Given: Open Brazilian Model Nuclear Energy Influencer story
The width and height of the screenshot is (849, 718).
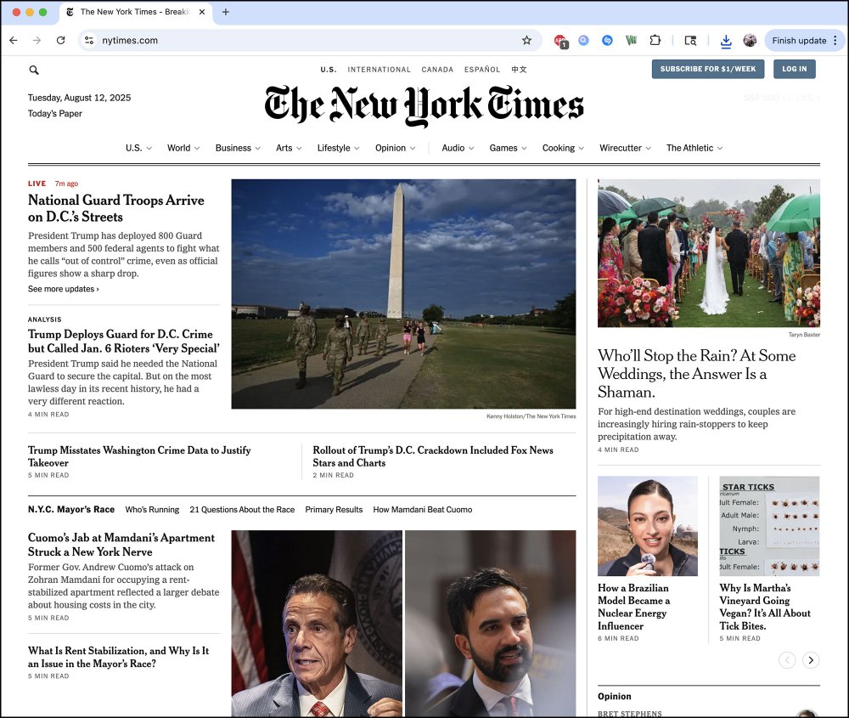Looking at the screenshot, I should [x=633, y=607].
